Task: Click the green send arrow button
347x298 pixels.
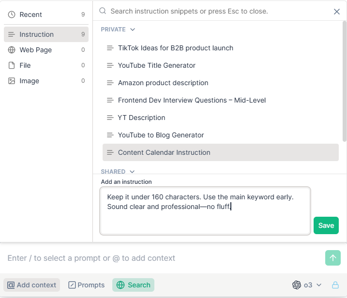Action: tap(333, 258)
